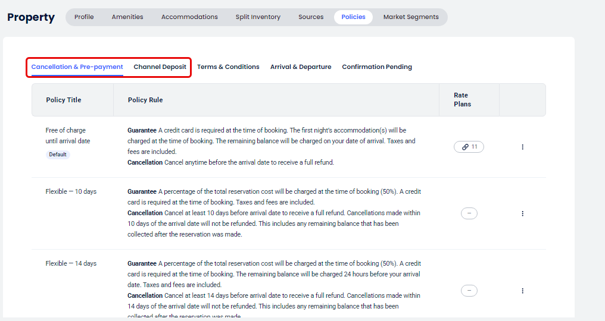Viewport: 605px width, 321px height.
Task: Select the Split Inventory tab
Action: (x=258, y=17)
